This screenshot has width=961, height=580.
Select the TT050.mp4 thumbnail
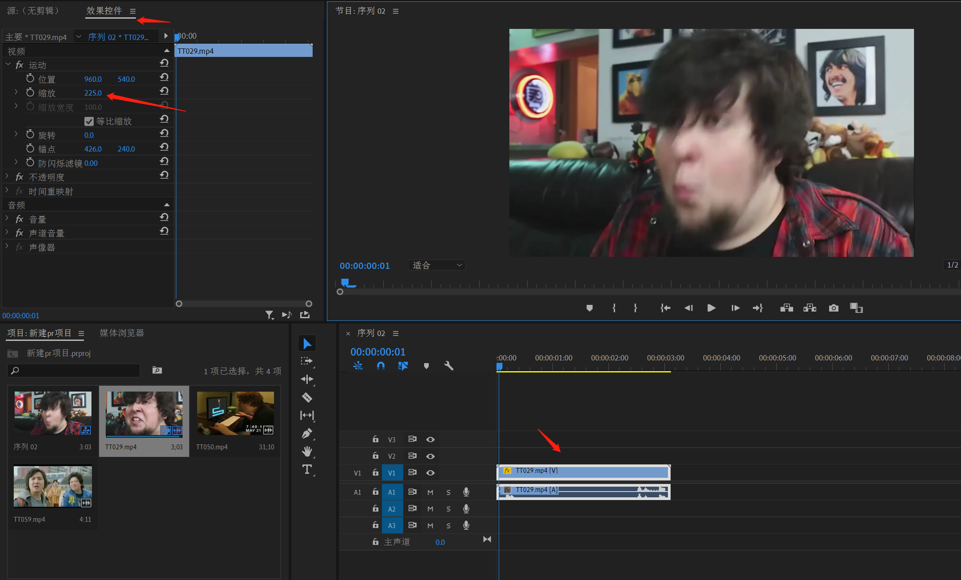[x=235, y=413]
